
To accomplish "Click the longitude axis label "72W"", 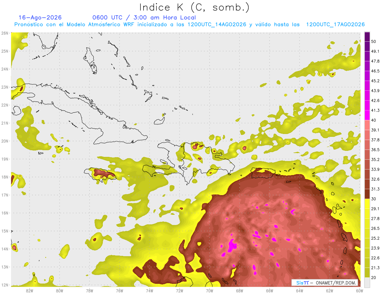I will tap(180, 291).
